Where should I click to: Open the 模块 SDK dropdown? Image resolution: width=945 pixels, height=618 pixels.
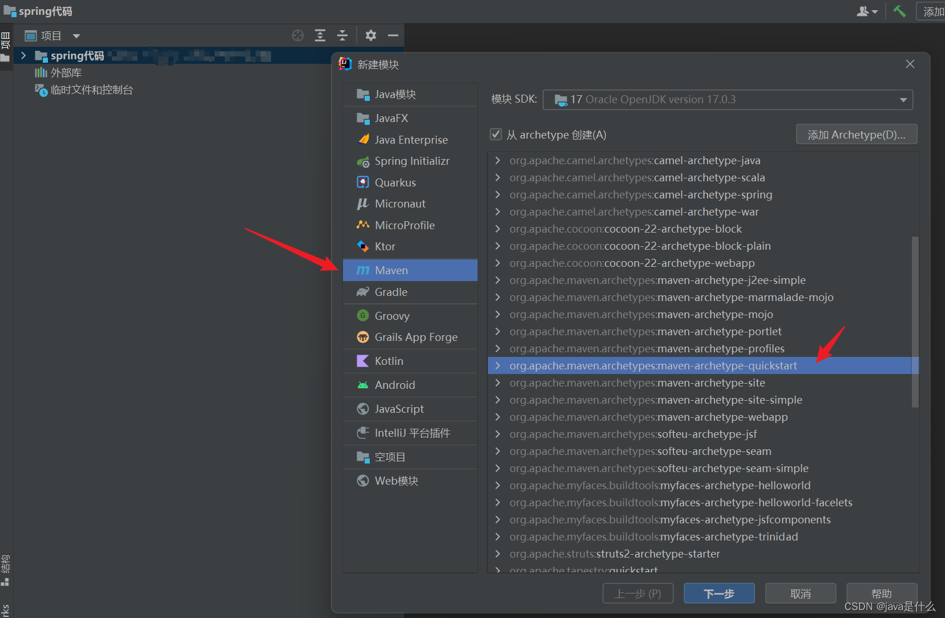(x=728, y=100)
